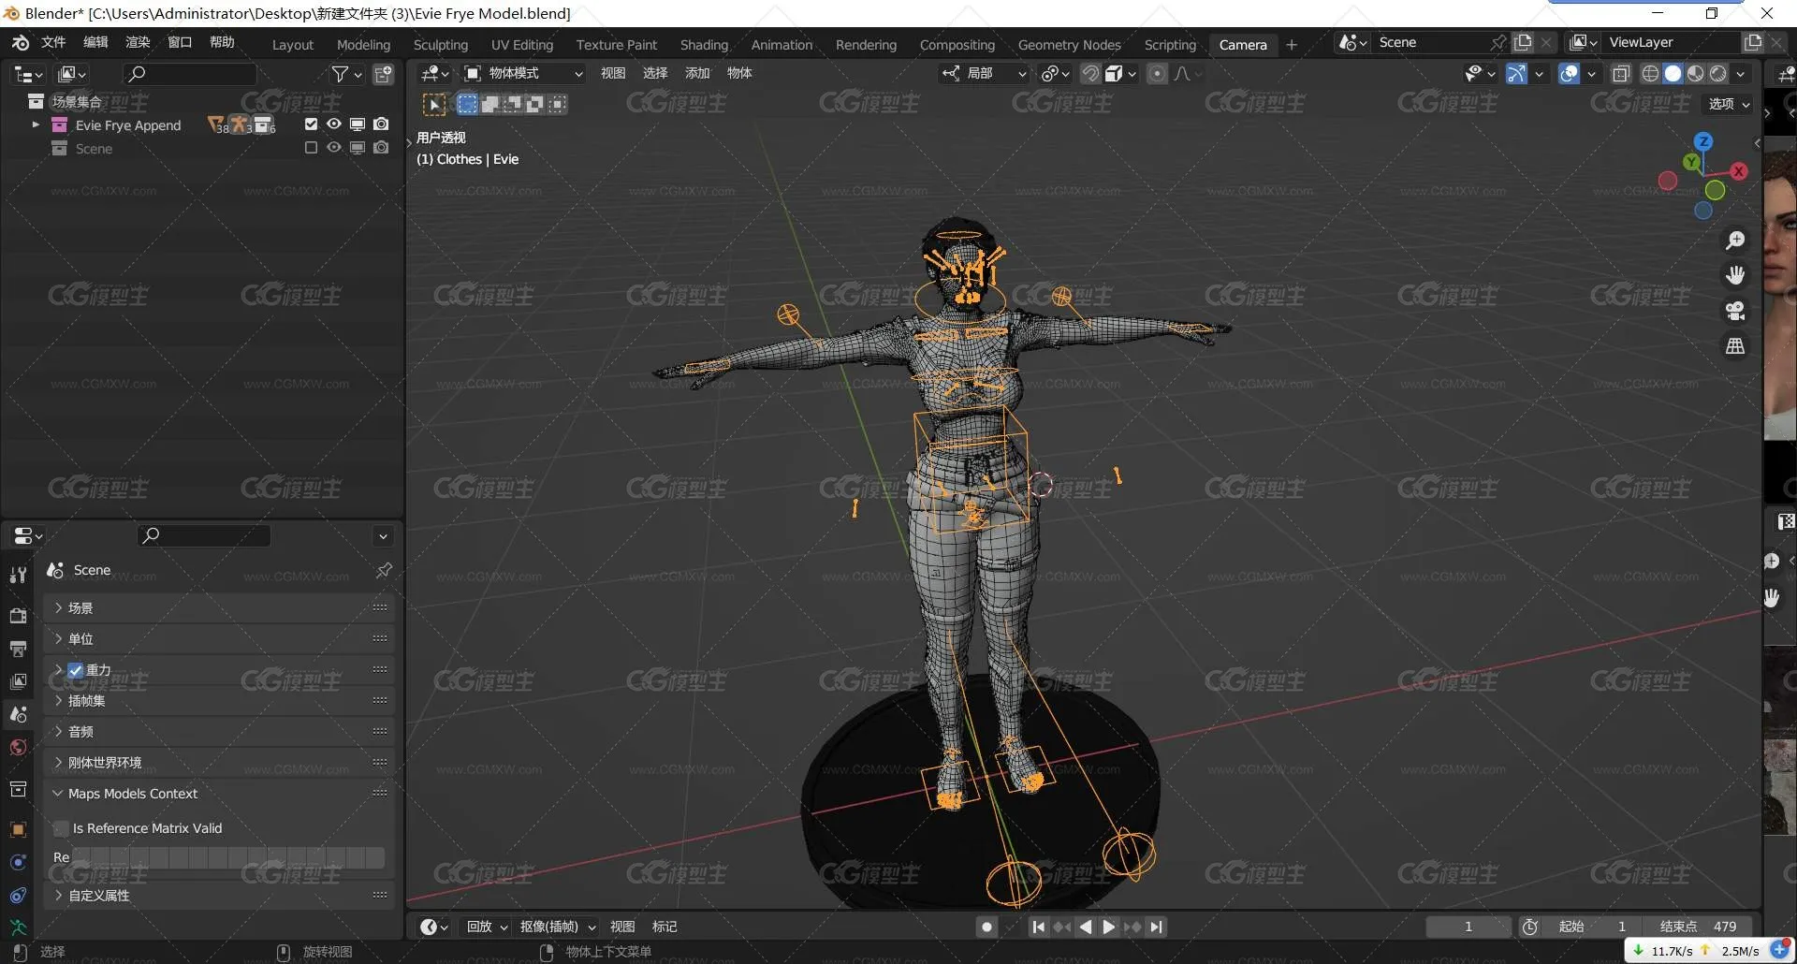Pin the Scene properties context
The width and height of the screenshot is (1797, 964).
point(384,570)
